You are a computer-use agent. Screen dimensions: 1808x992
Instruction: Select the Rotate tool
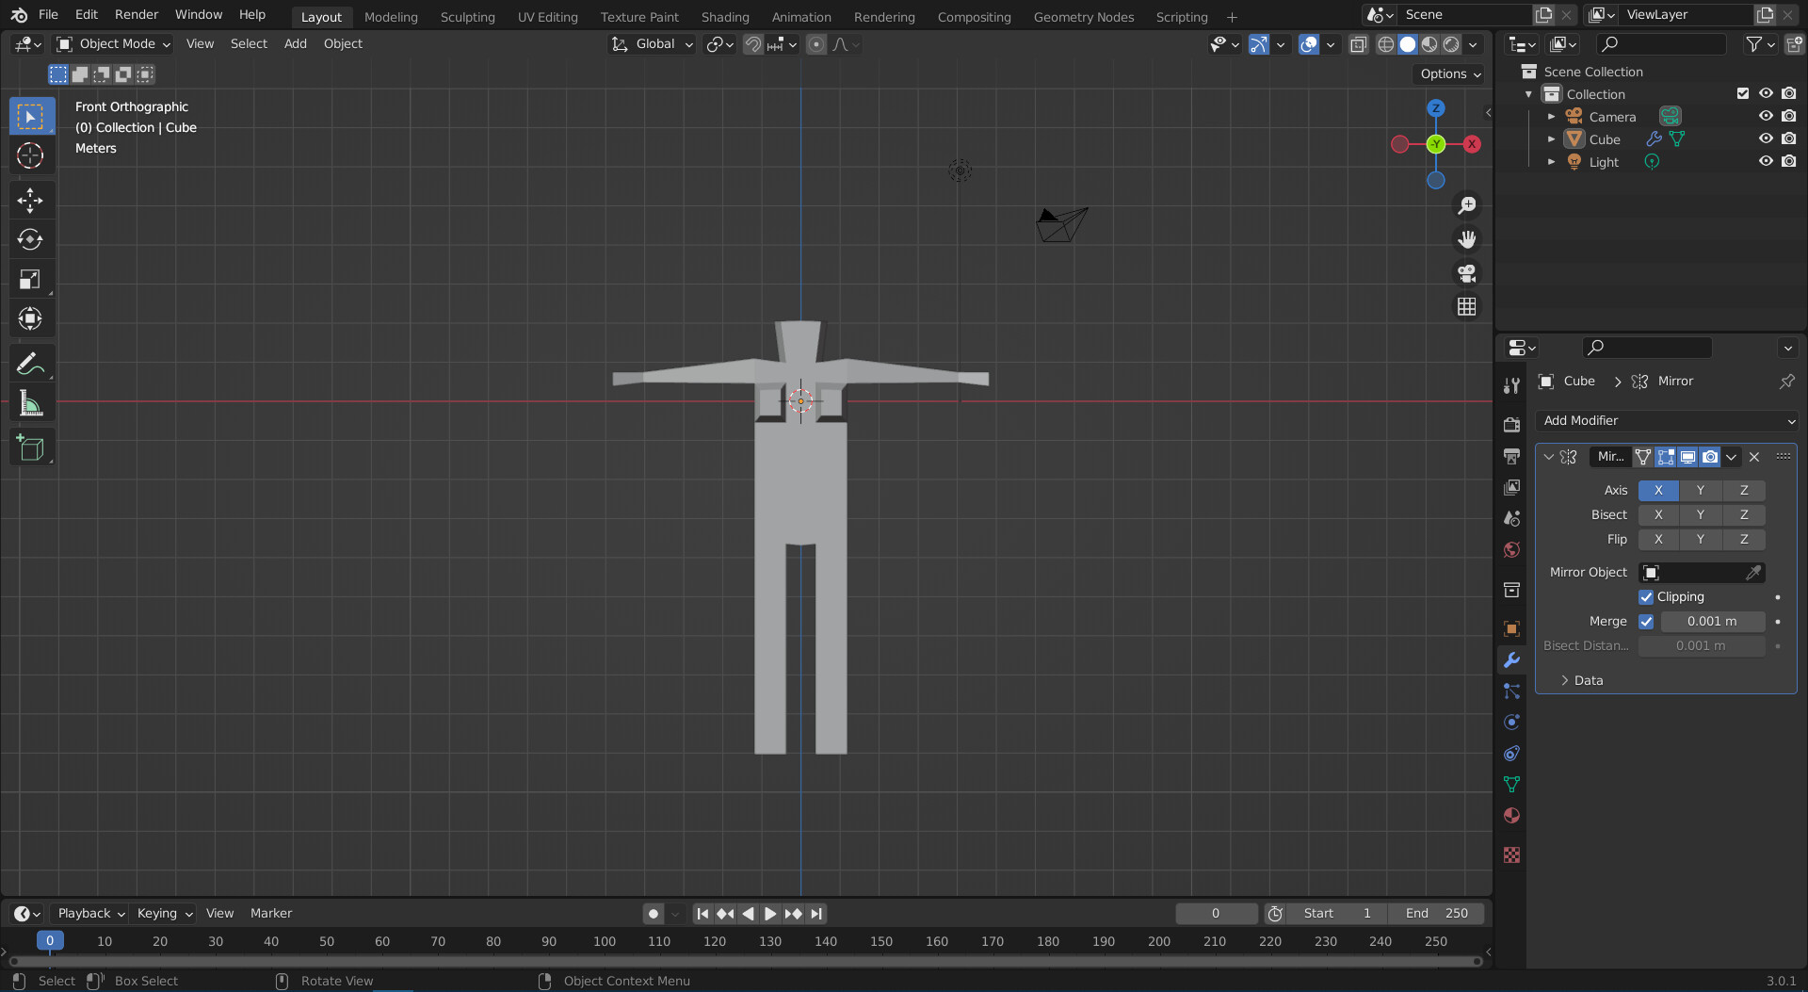31,239
